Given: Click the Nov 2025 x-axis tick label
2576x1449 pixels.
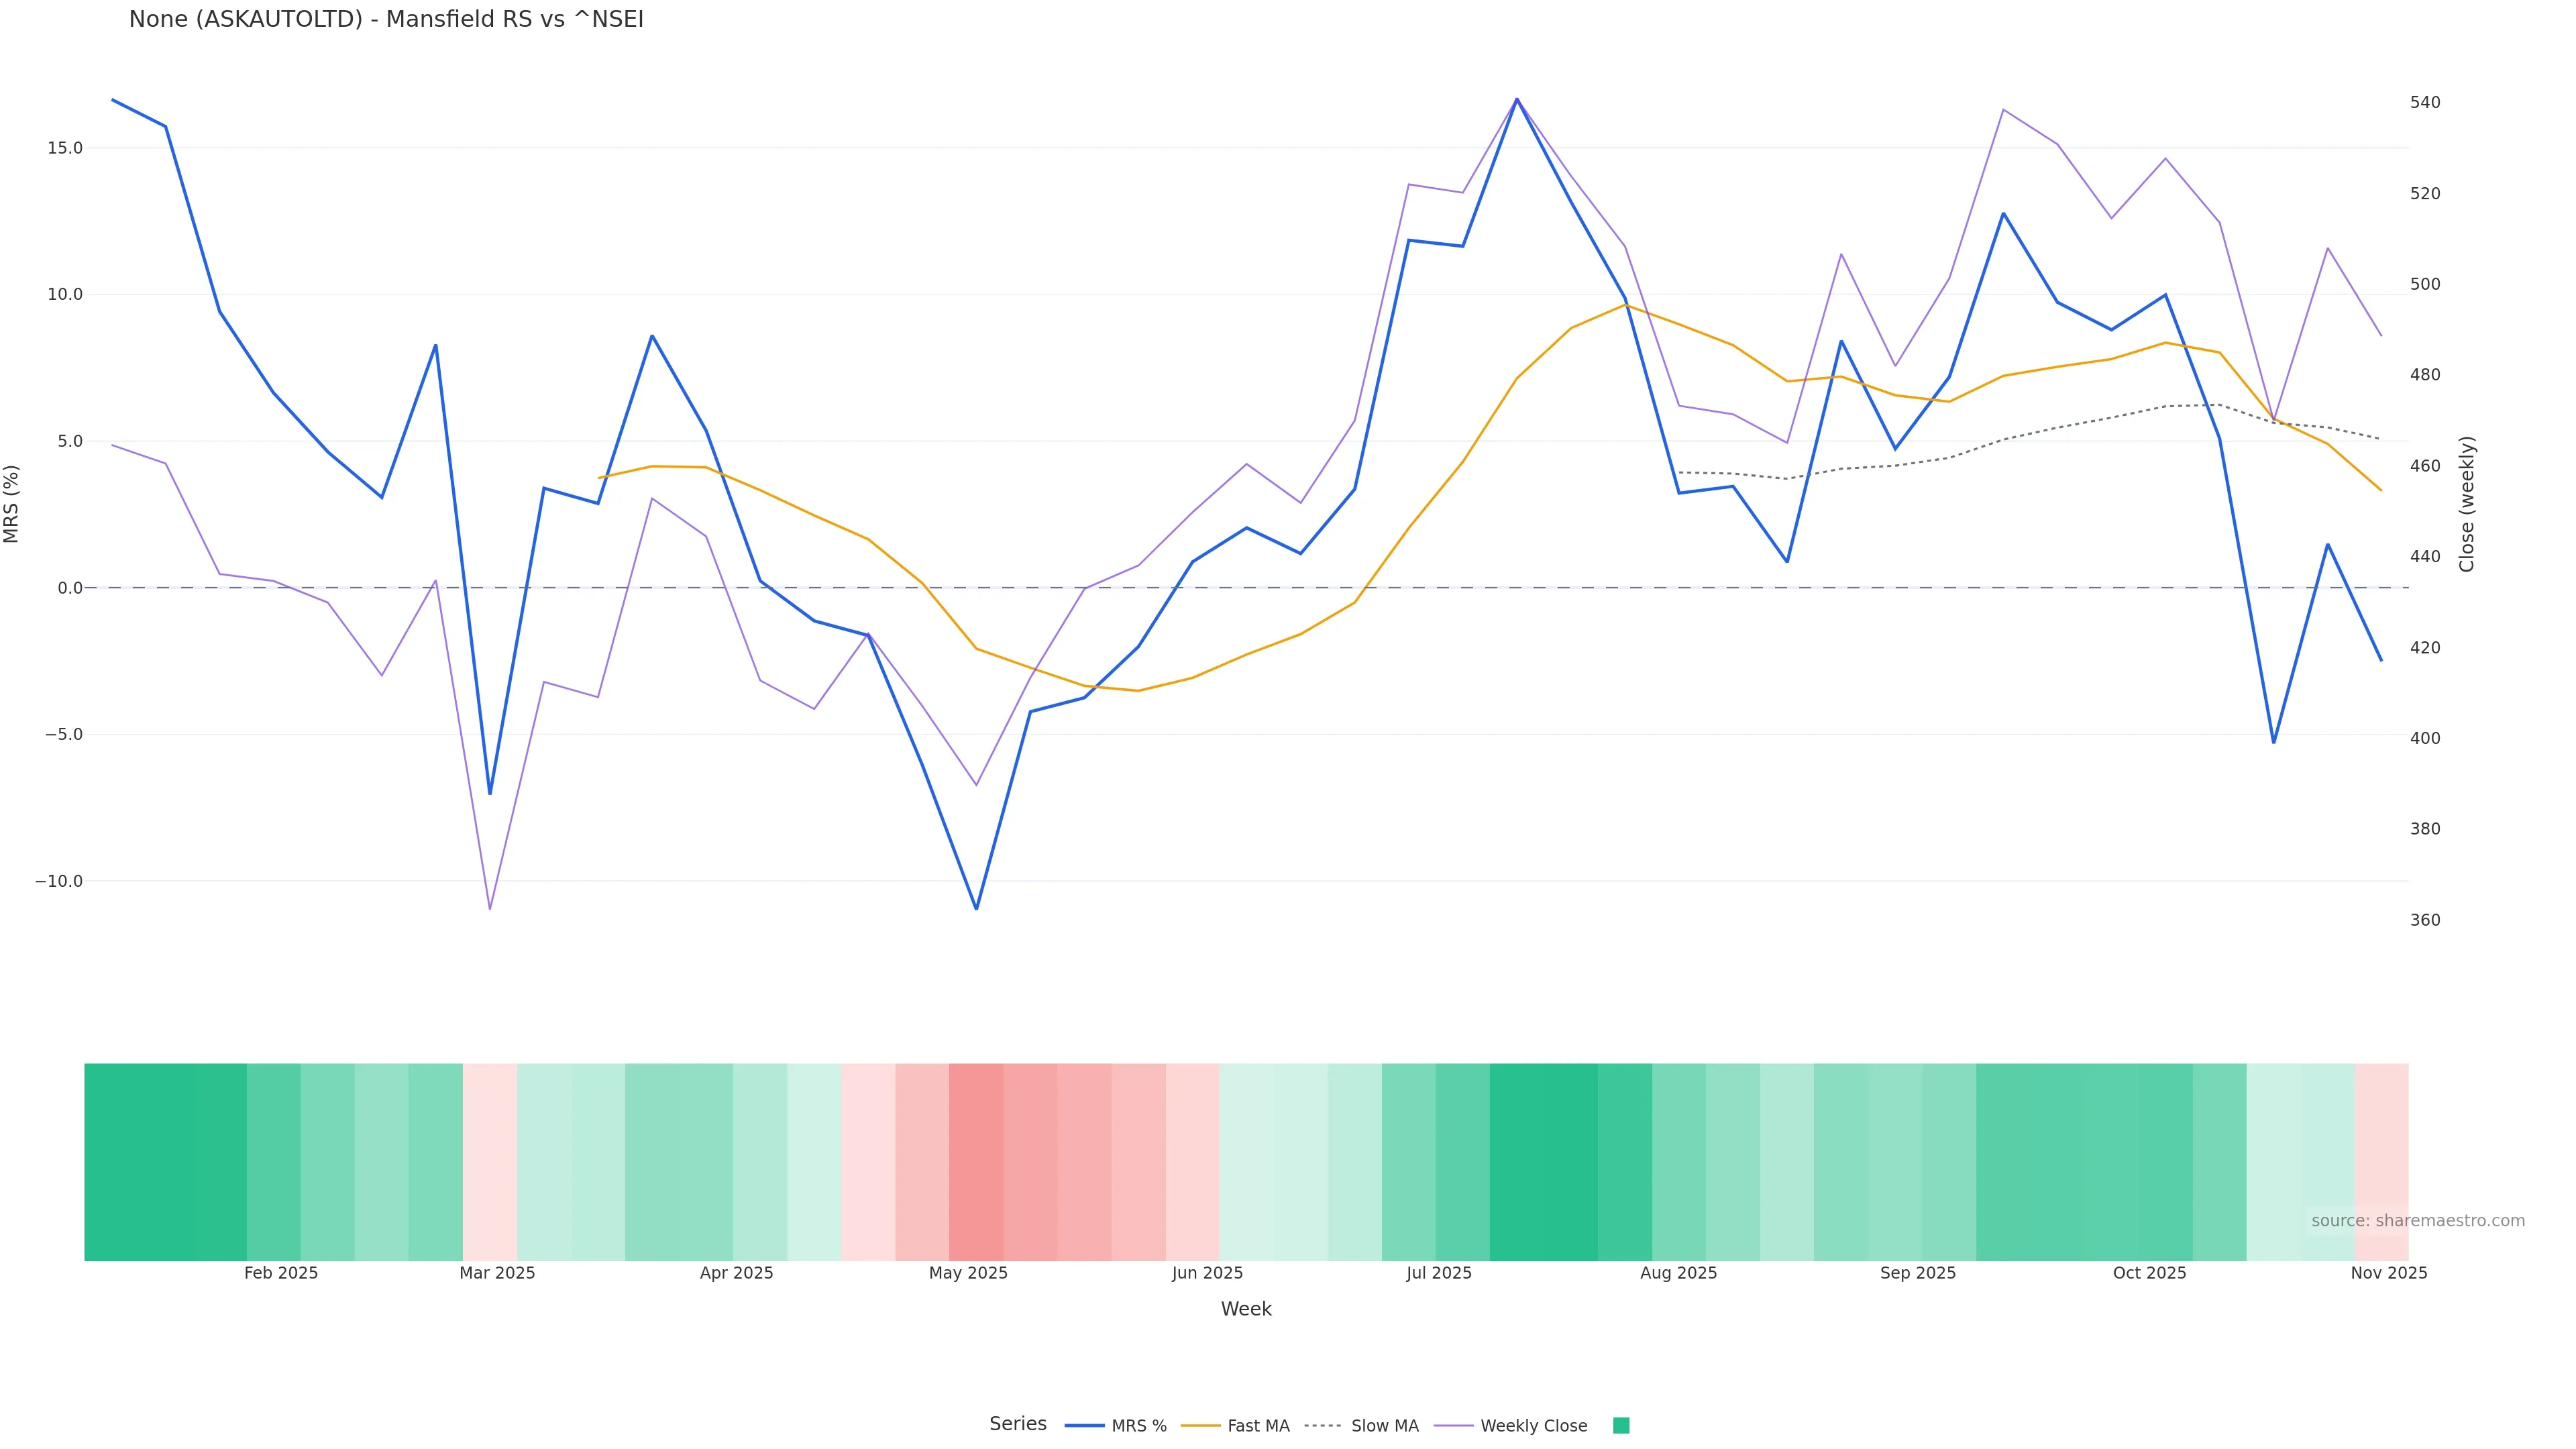Looking at the screenshot, I should pos(2388,1273).
